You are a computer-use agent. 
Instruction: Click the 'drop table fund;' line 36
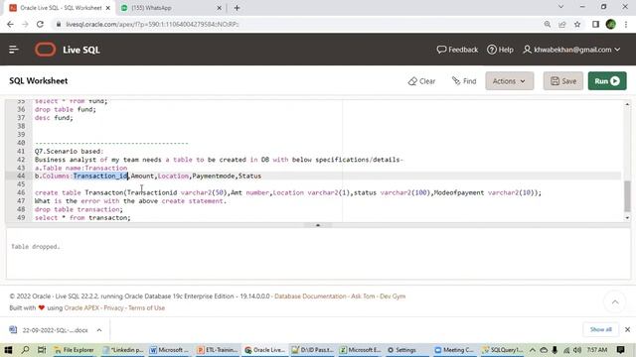pyautogui.click(x=66, y=109)
